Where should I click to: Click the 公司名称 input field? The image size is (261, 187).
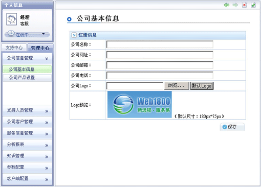[x=160, y=44]
